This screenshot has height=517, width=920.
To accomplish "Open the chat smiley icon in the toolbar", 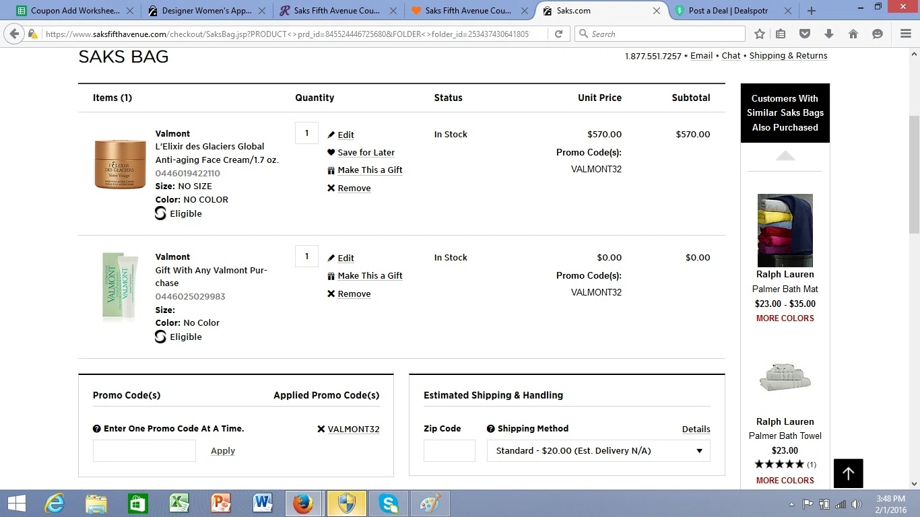I will tap(878, 34).
